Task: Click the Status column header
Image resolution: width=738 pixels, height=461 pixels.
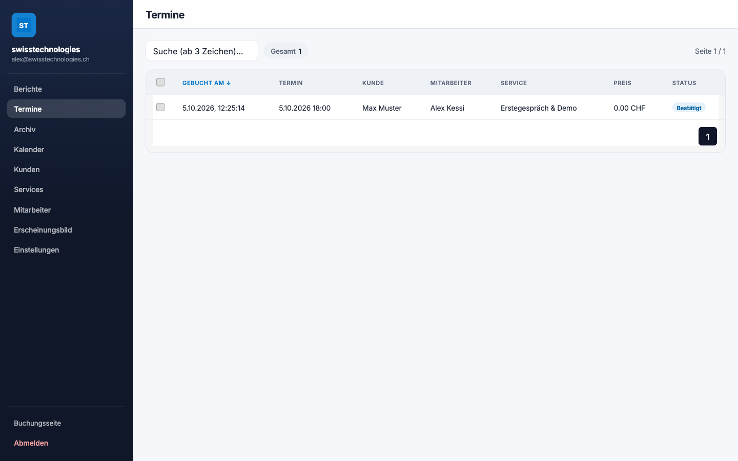Action: coord(684,83)
